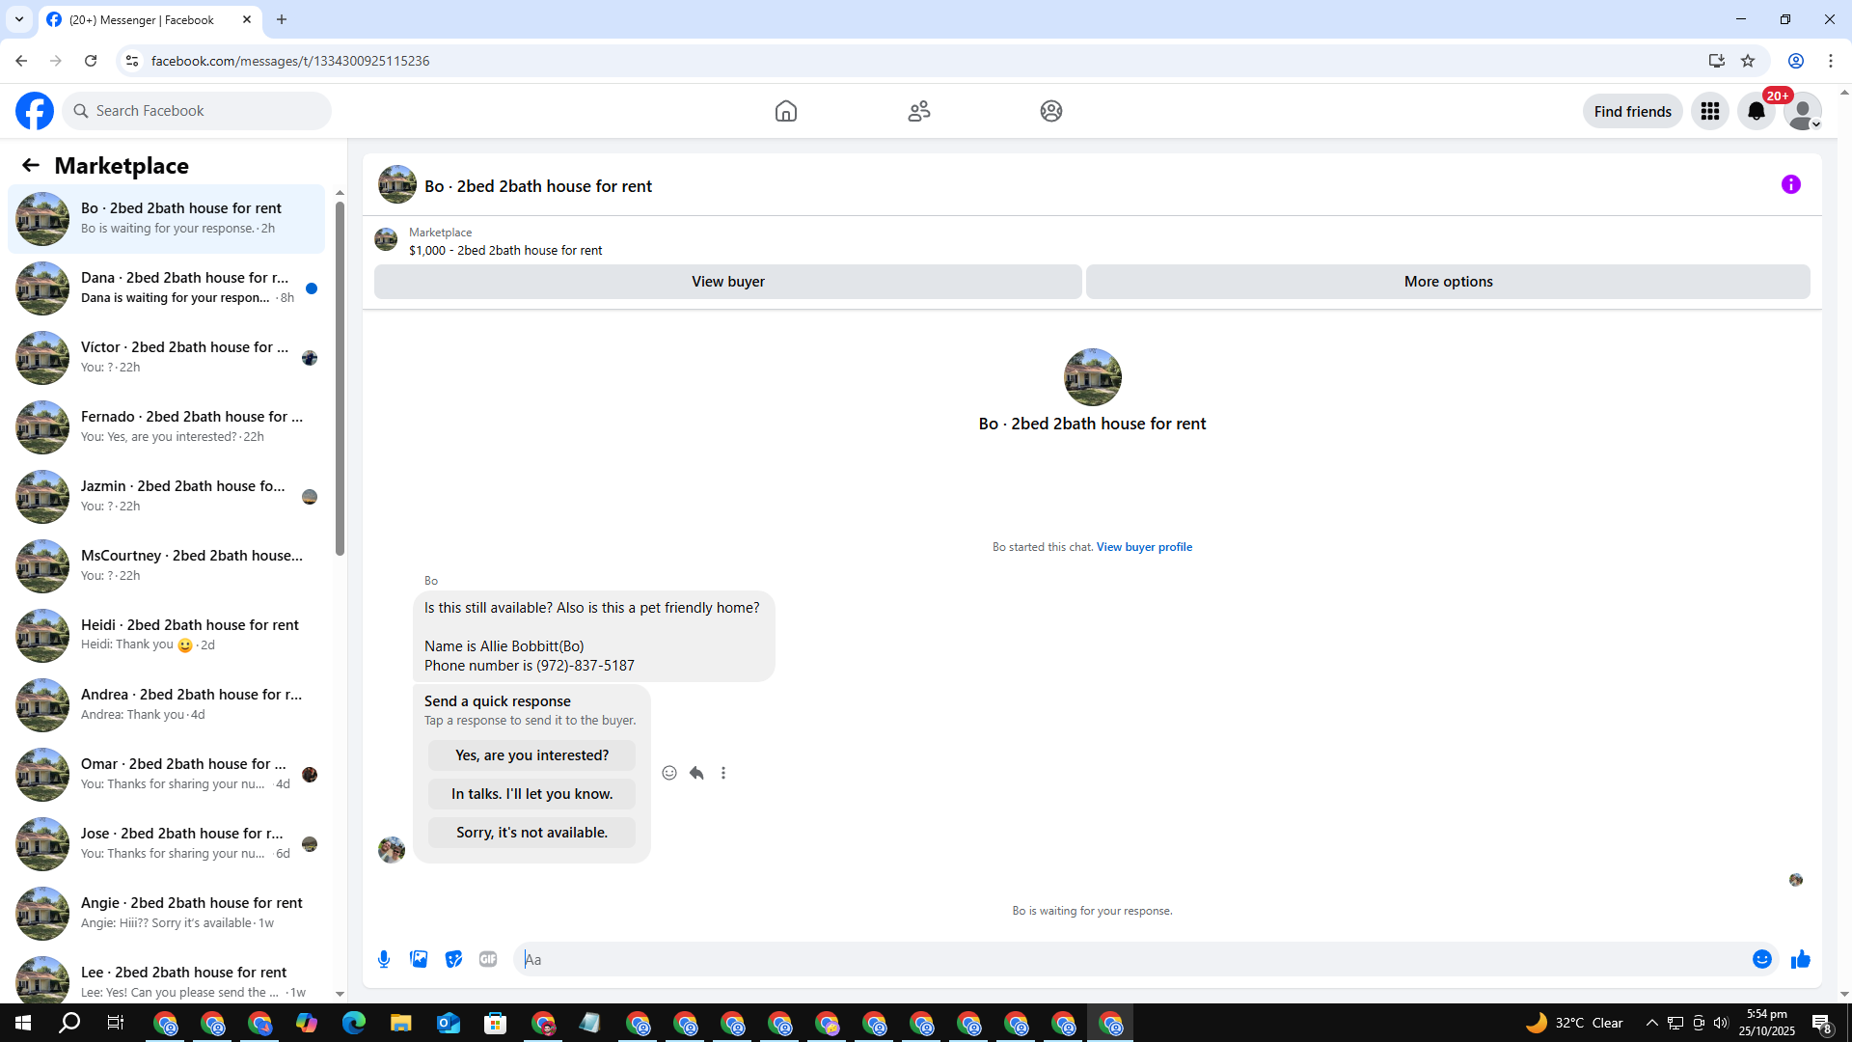The height and width of the screenshot is (1042, 1852).
Task: Click the View buyer button
Action: [727, 282]
